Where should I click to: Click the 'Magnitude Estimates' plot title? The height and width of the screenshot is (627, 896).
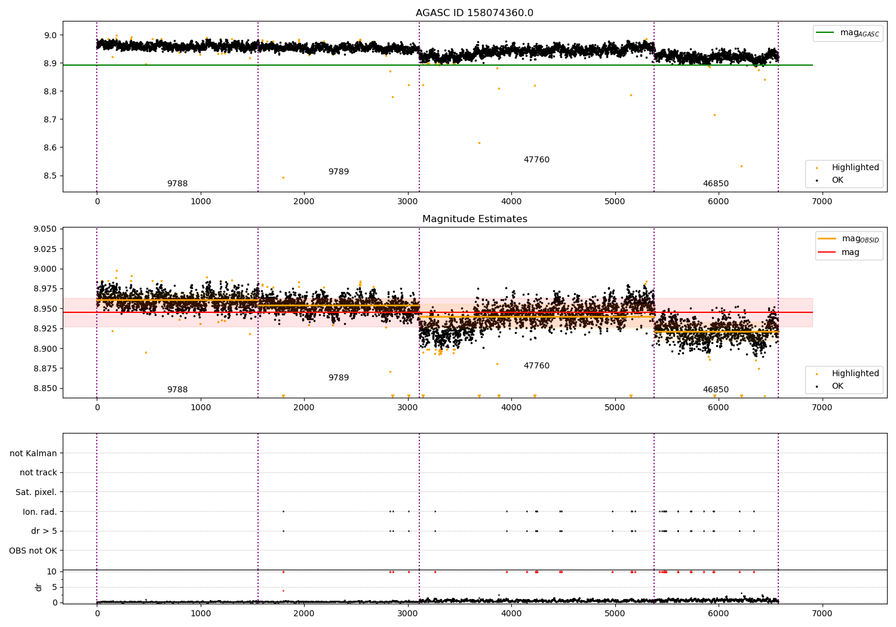tap(474, 219)
